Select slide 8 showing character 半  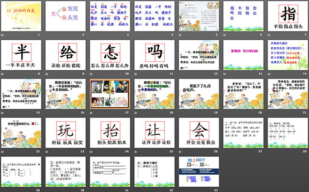(21, 55)
